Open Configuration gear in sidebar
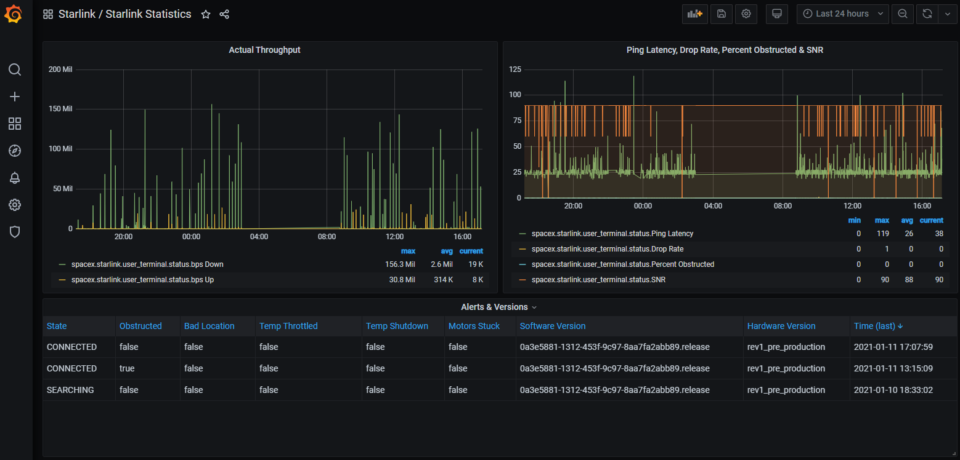This screenshot has height=460, width=960. coord(15,205)
